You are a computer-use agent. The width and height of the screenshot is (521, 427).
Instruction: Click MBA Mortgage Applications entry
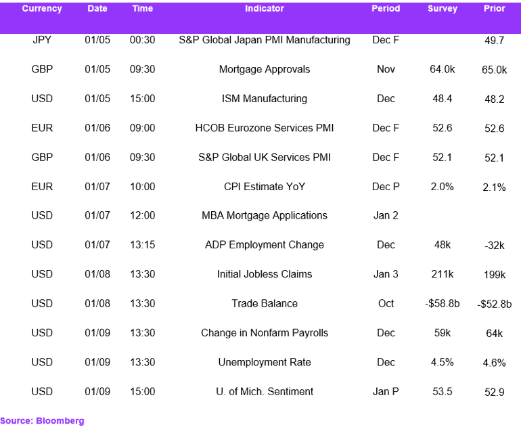265,216
